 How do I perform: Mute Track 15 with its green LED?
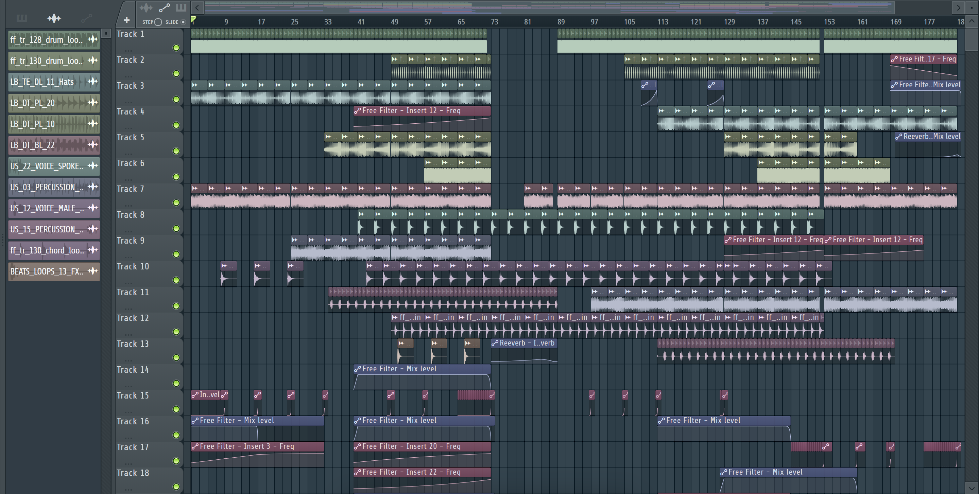point(176,409)
